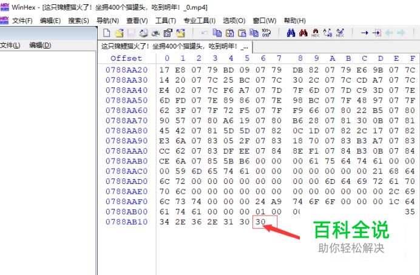
Task: Click byte 62 in row 0788AA60
Action: pos(164,110)
